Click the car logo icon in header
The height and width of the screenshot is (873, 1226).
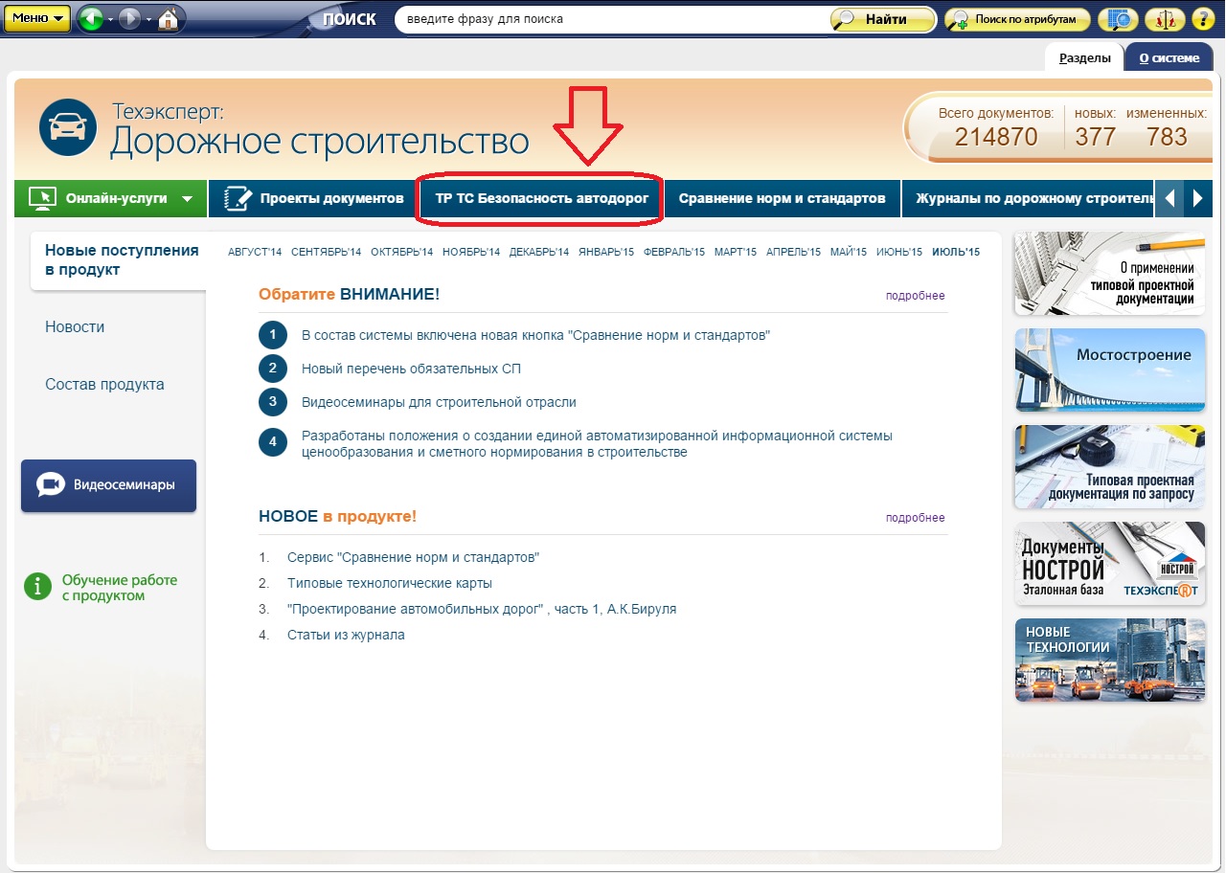(x=68, y=128)
